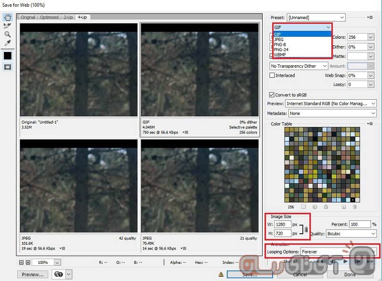Image resolution: width=382 pixels, height=281 pixels.
Task: Select the Hand tool
Action: click(8, 17)
